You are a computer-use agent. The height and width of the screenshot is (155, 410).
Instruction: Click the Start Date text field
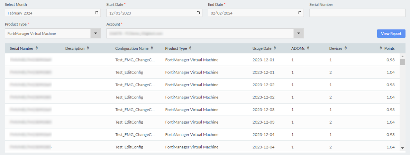pyautogui.click(x=149, y=13)
